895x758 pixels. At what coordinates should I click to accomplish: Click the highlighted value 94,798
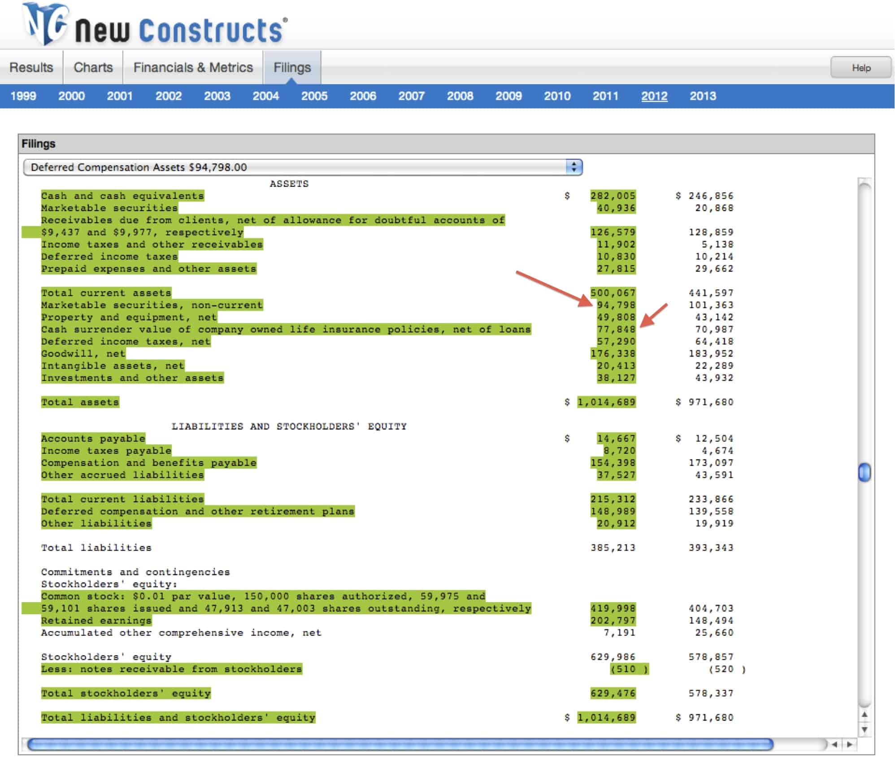tap(616, 305)
